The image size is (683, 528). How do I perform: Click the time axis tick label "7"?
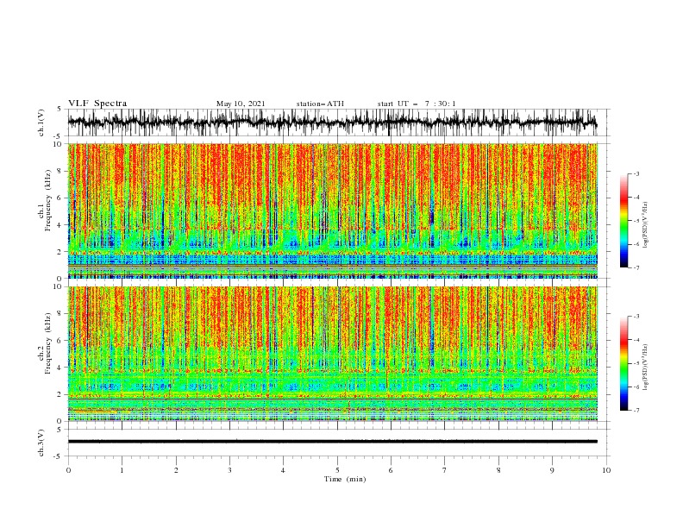(445, 470)
